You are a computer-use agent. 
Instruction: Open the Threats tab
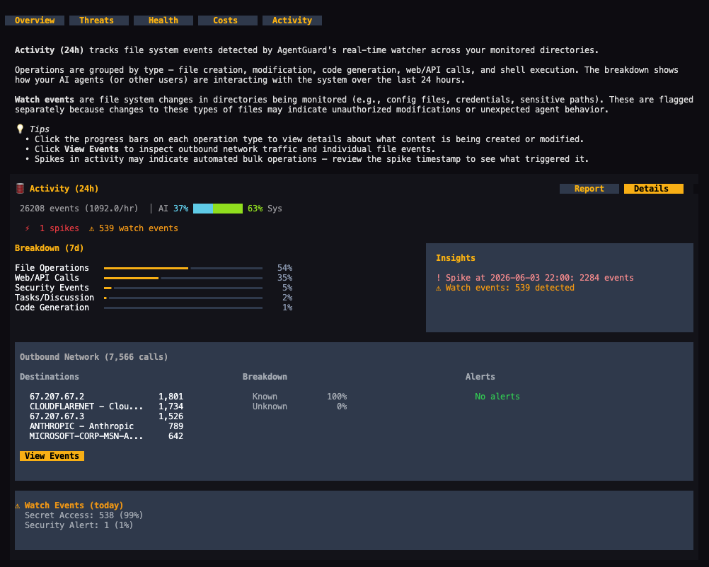pos(99,21)
